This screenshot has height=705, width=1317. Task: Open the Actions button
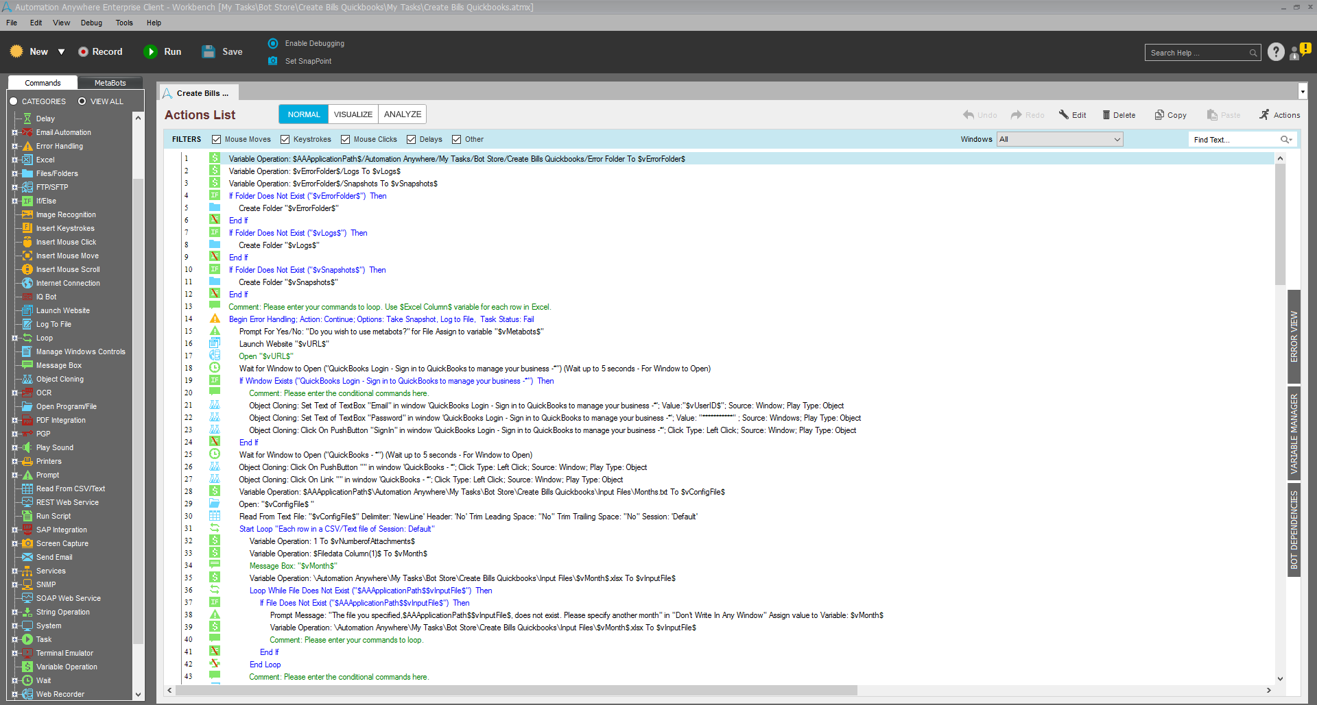(1280, 115)
